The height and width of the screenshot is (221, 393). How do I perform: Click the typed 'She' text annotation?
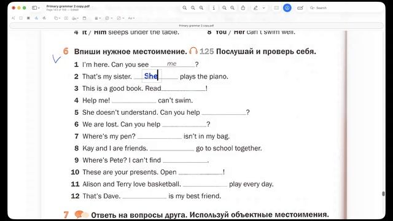pyautogui.click(x=151, y=76)
